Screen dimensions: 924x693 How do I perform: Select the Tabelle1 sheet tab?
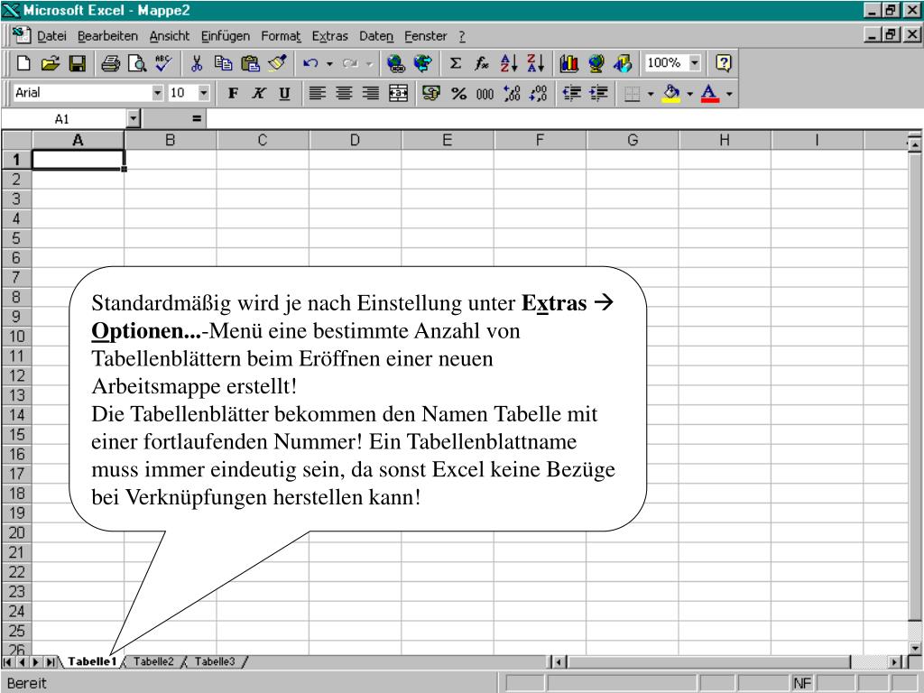[92, 661]
